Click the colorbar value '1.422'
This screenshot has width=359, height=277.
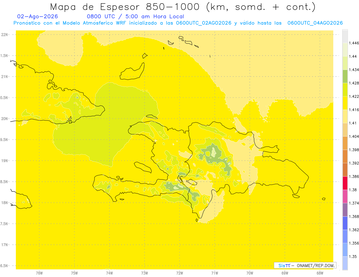(354, 96)
